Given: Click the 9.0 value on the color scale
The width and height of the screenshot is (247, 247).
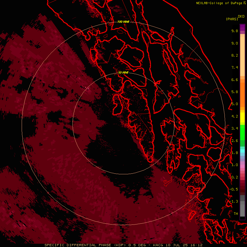Looking at the screenshot, I should pyautogui.click(x=235, y=43).
